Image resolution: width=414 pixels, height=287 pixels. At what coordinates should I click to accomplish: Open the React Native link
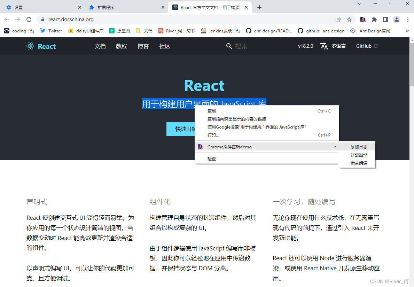tap(320, 268)
